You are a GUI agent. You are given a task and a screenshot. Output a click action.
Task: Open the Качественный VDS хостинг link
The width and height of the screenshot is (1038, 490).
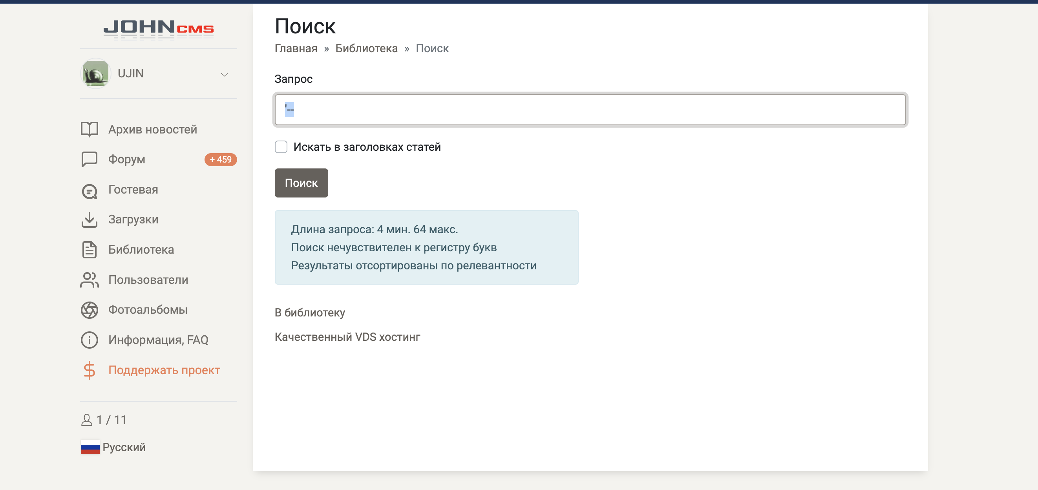tap(347, 337)
